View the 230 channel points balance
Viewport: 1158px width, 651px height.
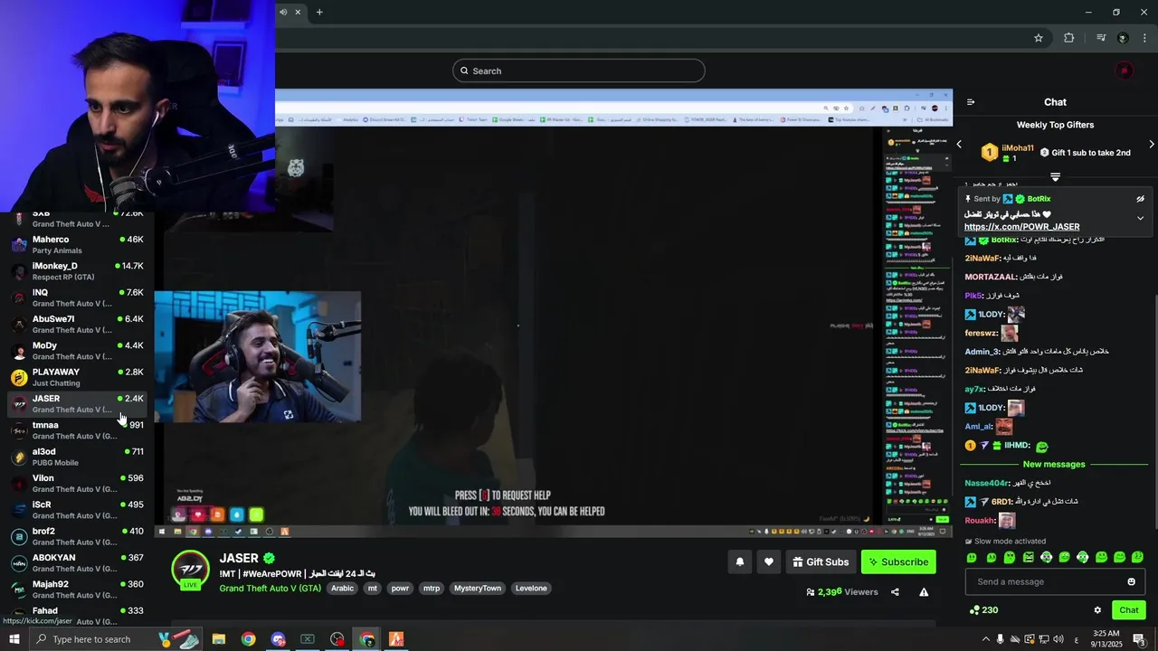click(x=983, y=610)
